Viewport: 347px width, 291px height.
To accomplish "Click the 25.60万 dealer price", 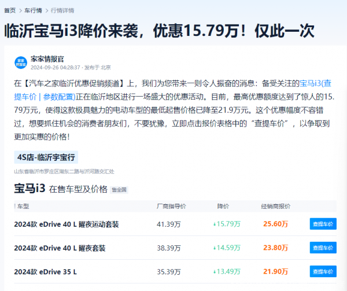I will click(x=275, y=224).
